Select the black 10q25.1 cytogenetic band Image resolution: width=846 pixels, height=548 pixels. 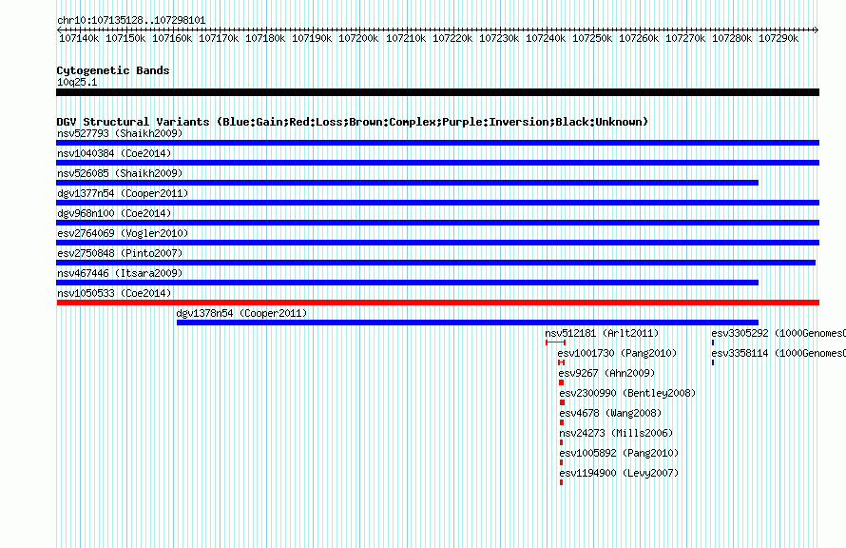click(x=437, y=92)
